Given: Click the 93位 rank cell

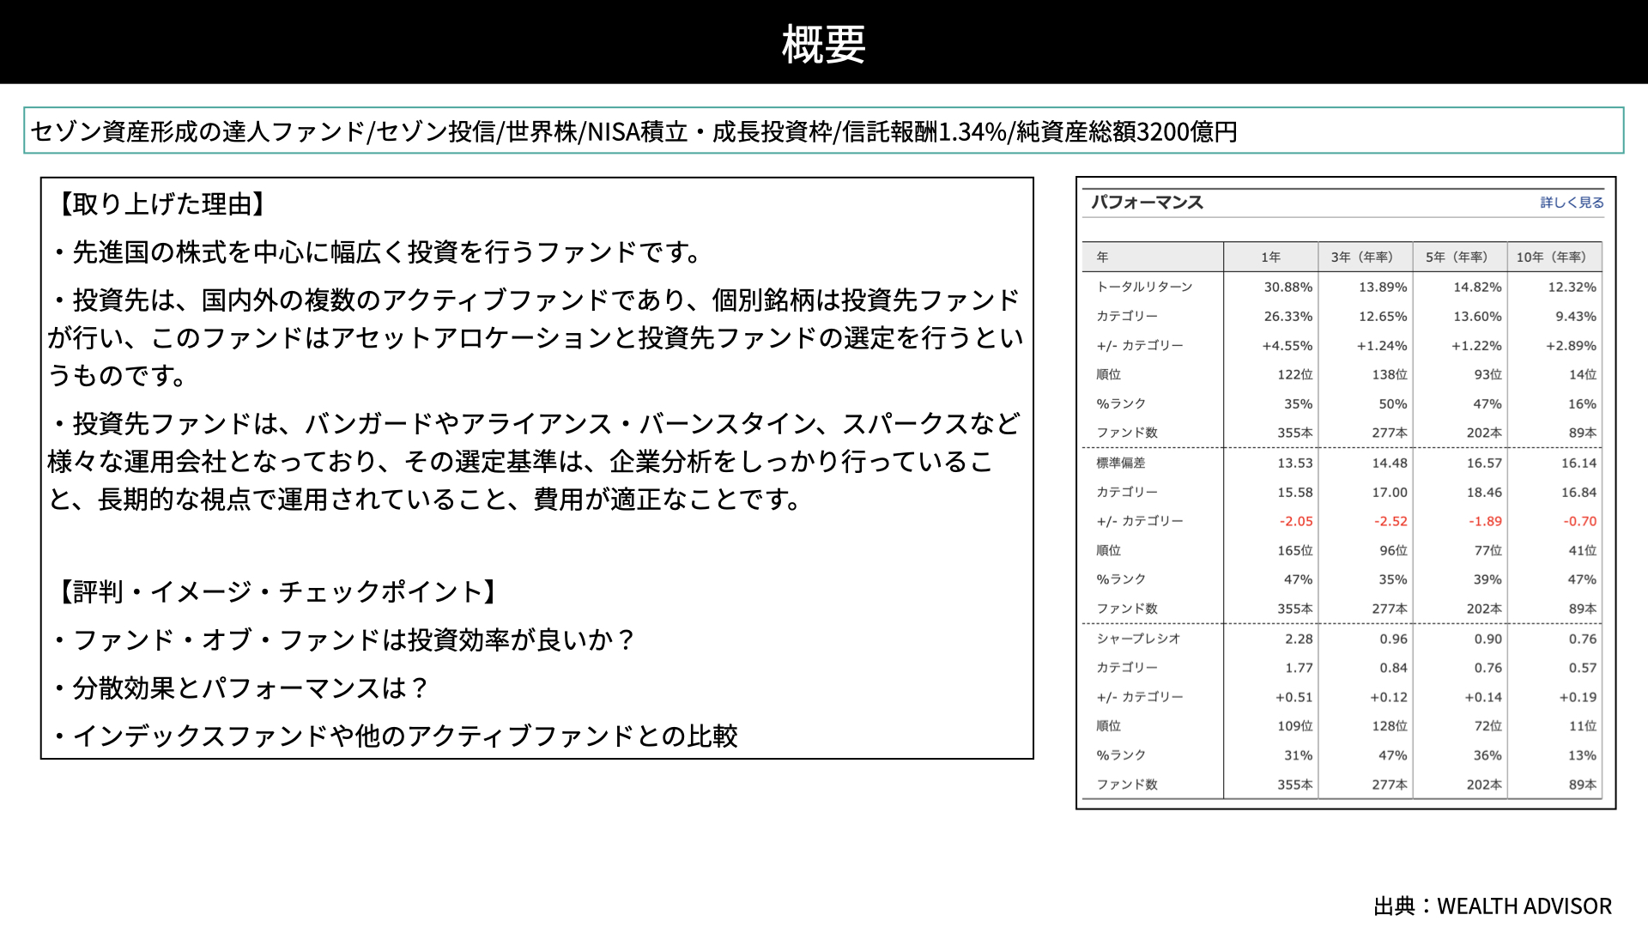Looking at the screenshot, I should pyautogui.click(x=1487, y=374).
